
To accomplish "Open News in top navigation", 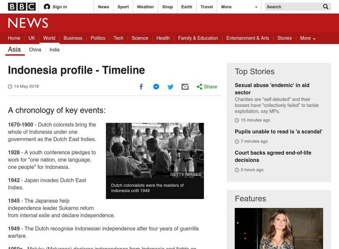I will 103,7.
